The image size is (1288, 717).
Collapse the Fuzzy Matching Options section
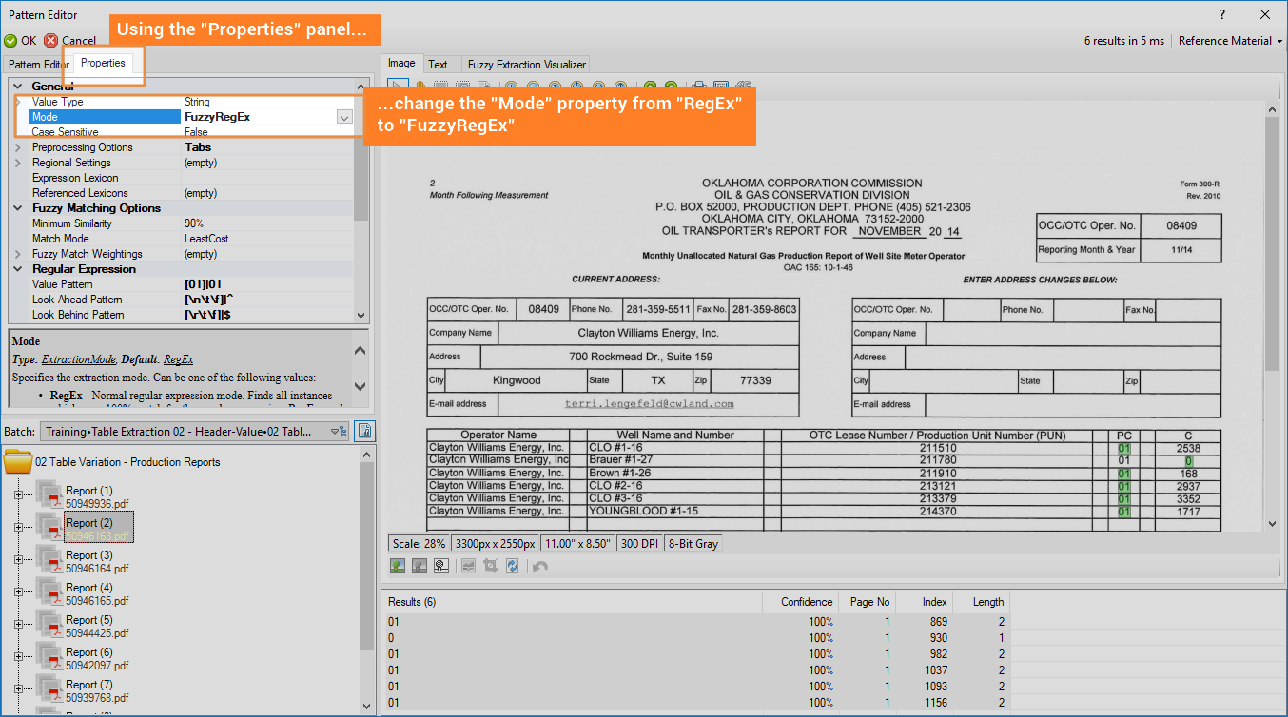[x=18, y=208]
